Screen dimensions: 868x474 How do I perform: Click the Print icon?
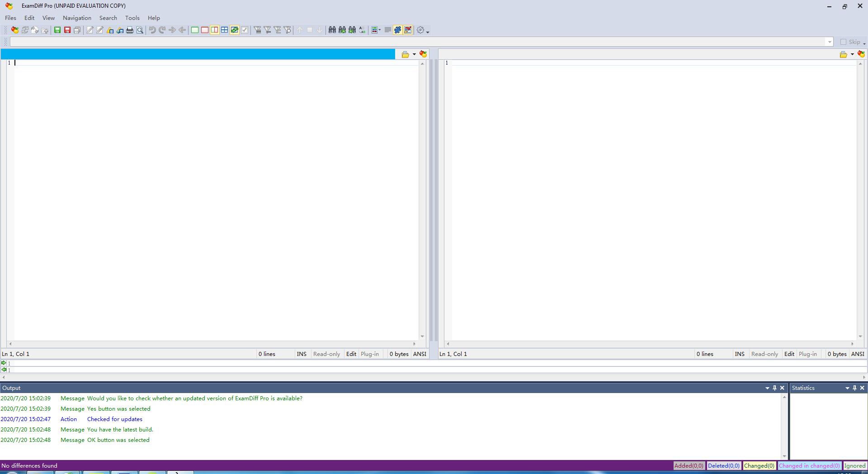[130, 30]
